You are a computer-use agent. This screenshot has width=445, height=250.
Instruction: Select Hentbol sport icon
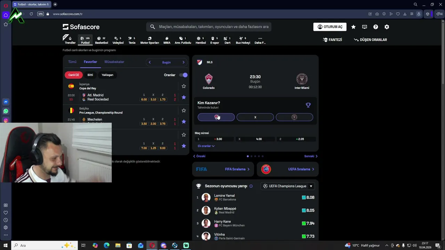[x=201, y=40]
